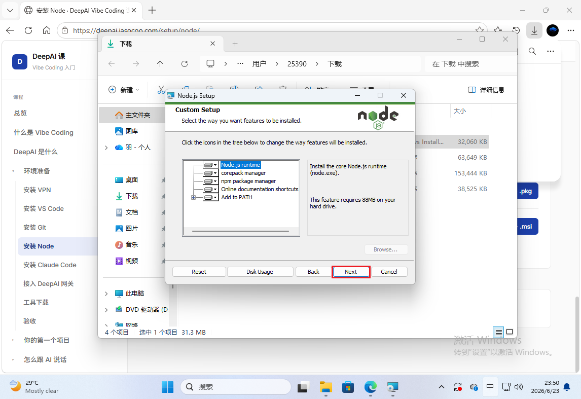581x399 pixels.
Task: Select the Node.js runtime tree entry
Action: (x=240, y=165)
